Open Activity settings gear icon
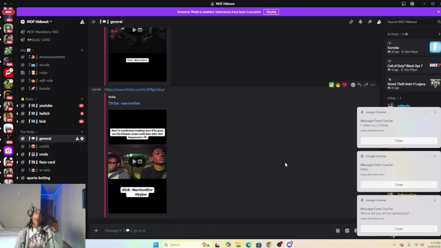 pos(406,34)
